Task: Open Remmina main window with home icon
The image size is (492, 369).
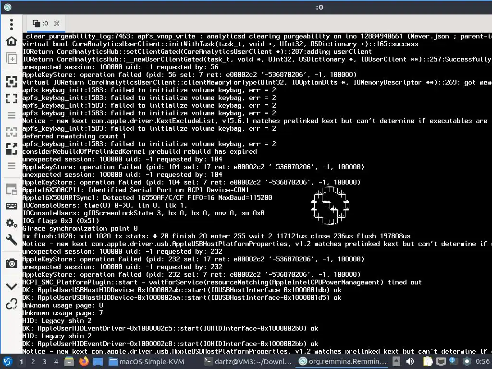Action: point(12,41)
